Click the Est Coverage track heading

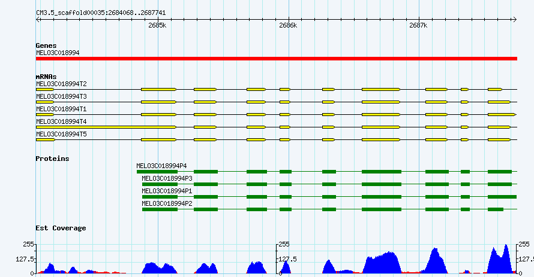click(x=61, y=228)
